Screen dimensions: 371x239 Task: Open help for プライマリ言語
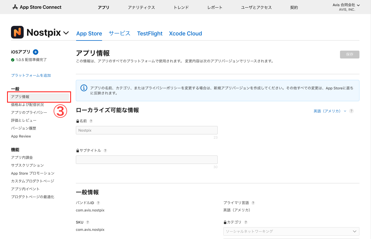tap(253, 203)
